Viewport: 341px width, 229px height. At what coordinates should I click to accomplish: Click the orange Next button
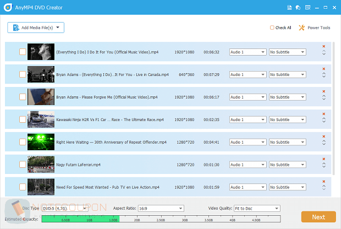pos(318,217)
